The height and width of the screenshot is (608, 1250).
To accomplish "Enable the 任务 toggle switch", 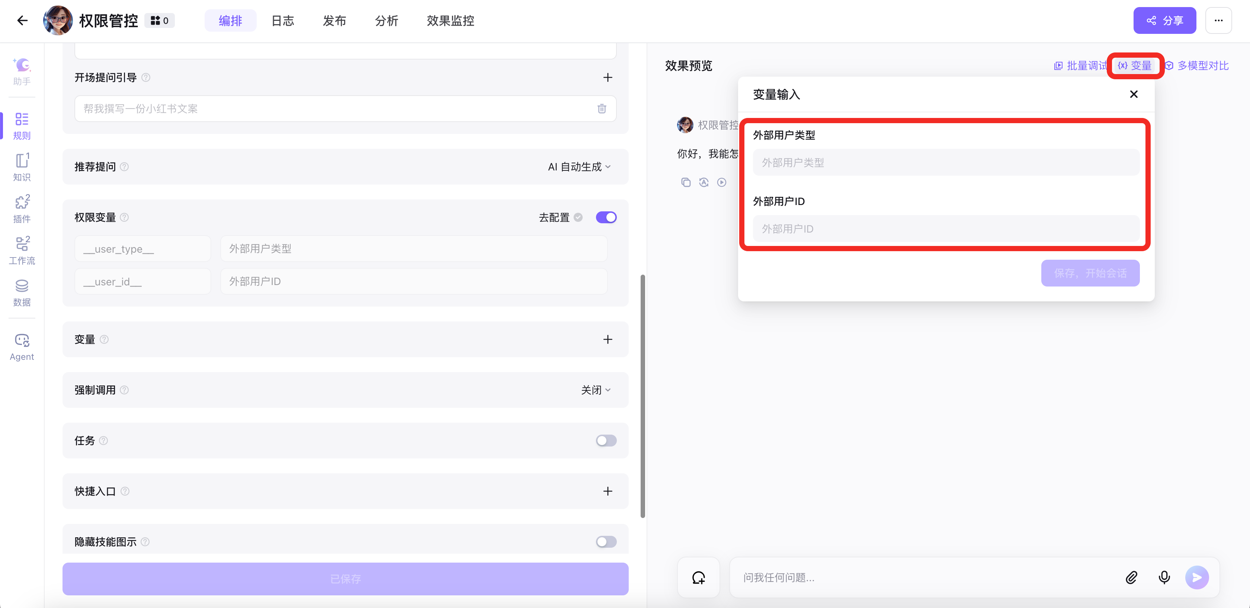I will (606, 441).
